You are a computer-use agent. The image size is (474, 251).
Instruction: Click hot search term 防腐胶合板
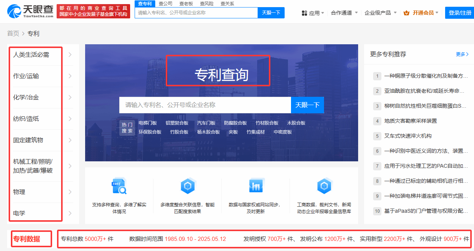pos(235,123)
